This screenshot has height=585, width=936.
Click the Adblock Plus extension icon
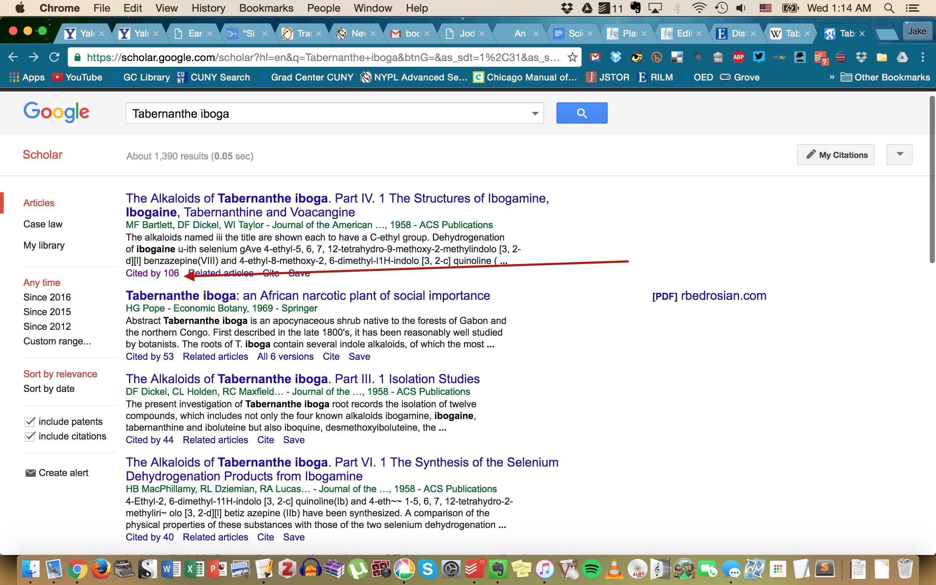click(738, 57)
